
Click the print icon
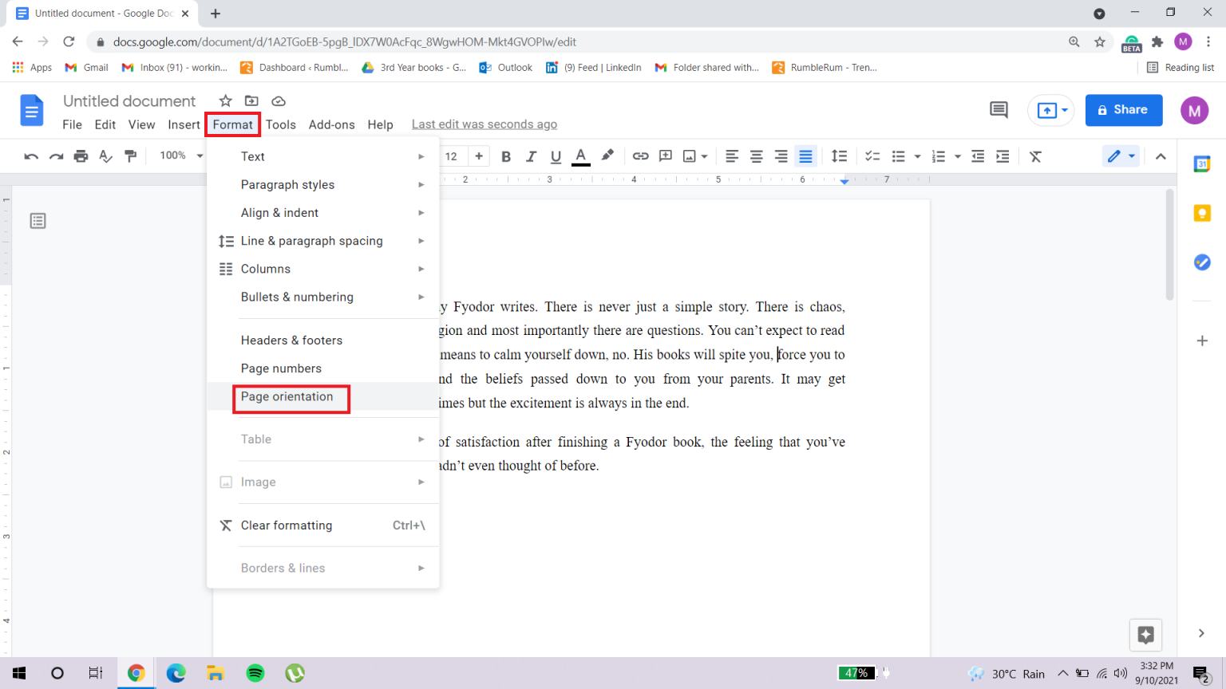[x=81, y=156]
